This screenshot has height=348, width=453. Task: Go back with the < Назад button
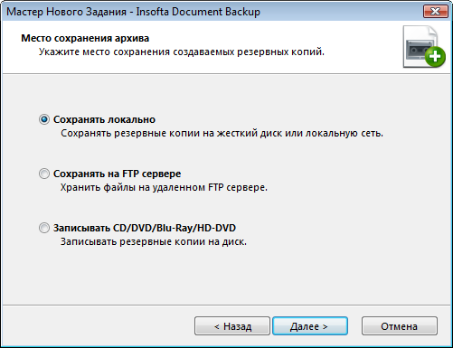click(x=232, y=326)
